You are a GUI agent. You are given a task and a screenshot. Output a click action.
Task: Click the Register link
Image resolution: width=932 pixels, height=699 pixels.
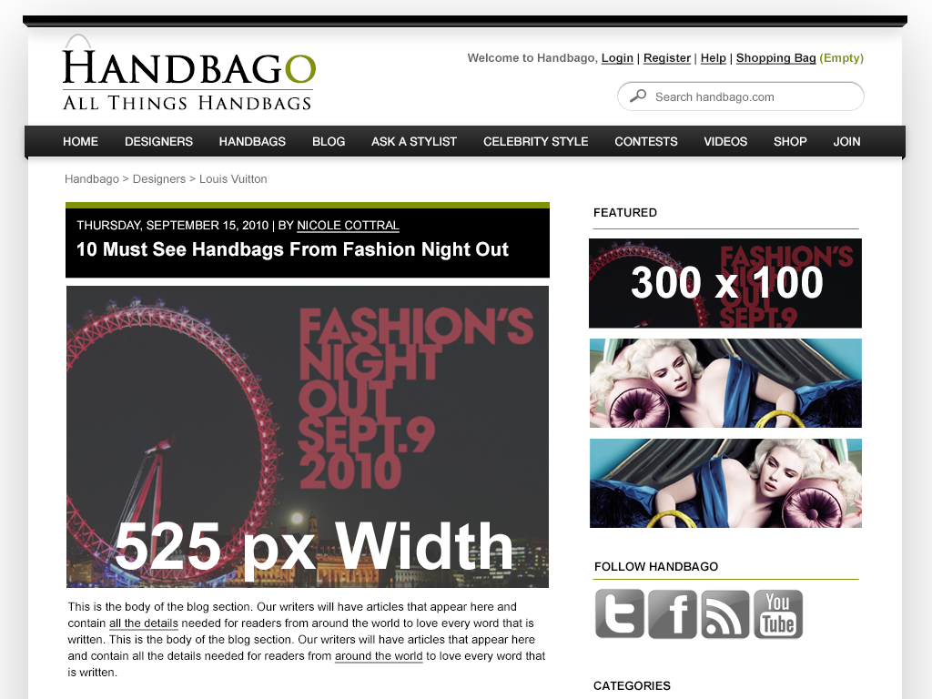667,57
